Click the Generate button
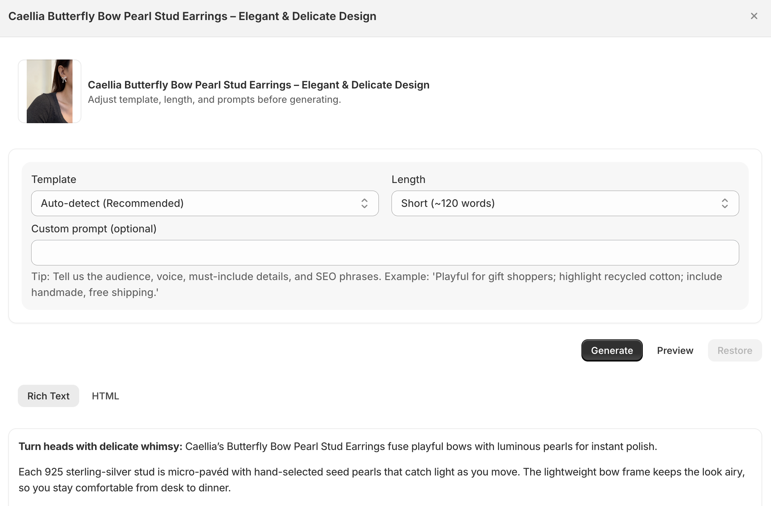Image resolution: width=771 pixels, height=506 pixels. (x=612, y=350)
